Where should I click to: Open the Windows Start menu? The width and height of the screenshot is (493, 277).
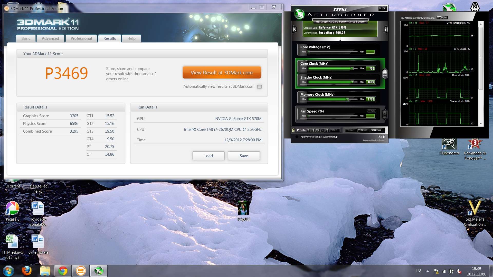8,271
